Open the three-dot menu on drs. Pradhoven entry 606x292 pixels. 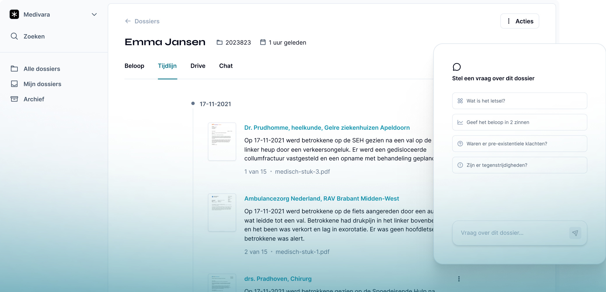coord(459,279)
